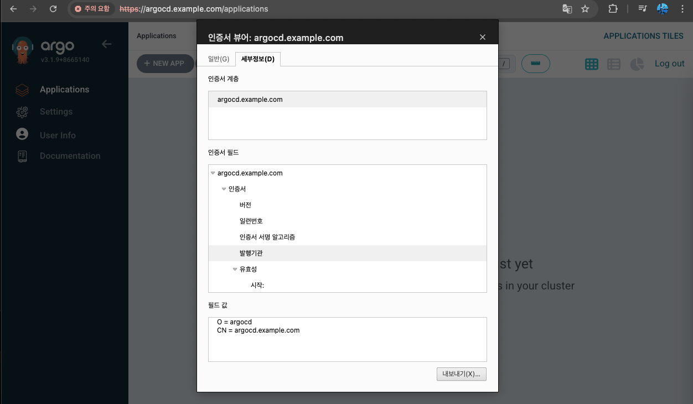Close the certificate viewer dialog
The width and height of the screenshot is (693, 404).
click(483, 37)
